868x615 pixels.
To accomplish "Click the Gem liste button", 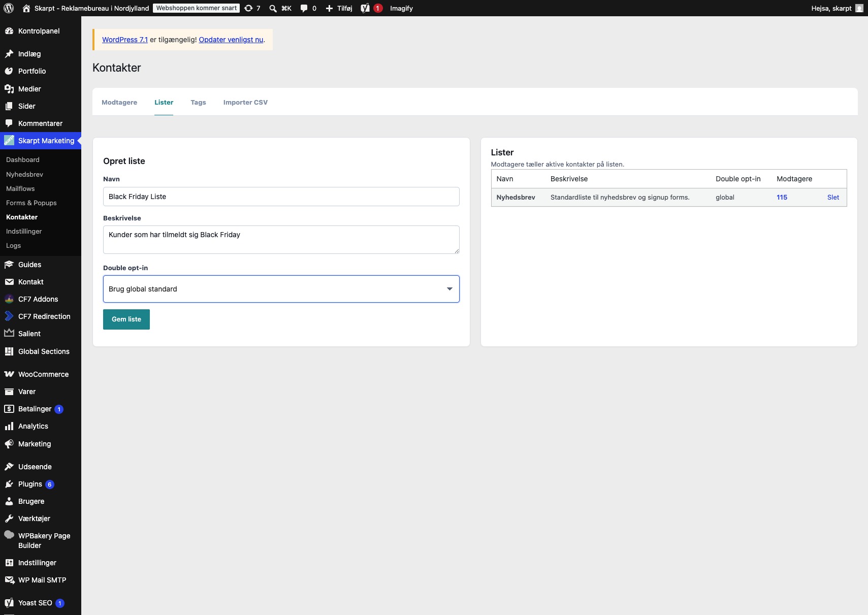I will [126, 319].
